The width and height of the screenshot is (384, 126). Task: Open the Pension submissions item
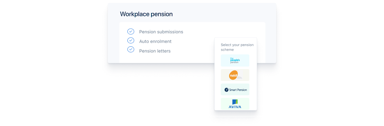pyautogui.click(x=161, y=32)
